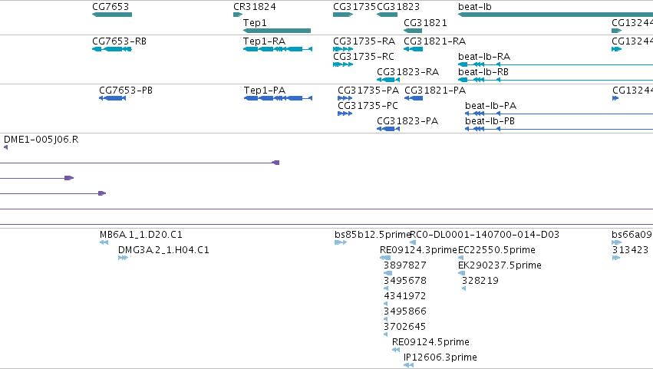Click the DMG3A.2_1.H04.C1 EST label
Image resolution: width=653 pixels, height=369 pixels.
click(x=163, y=250)
